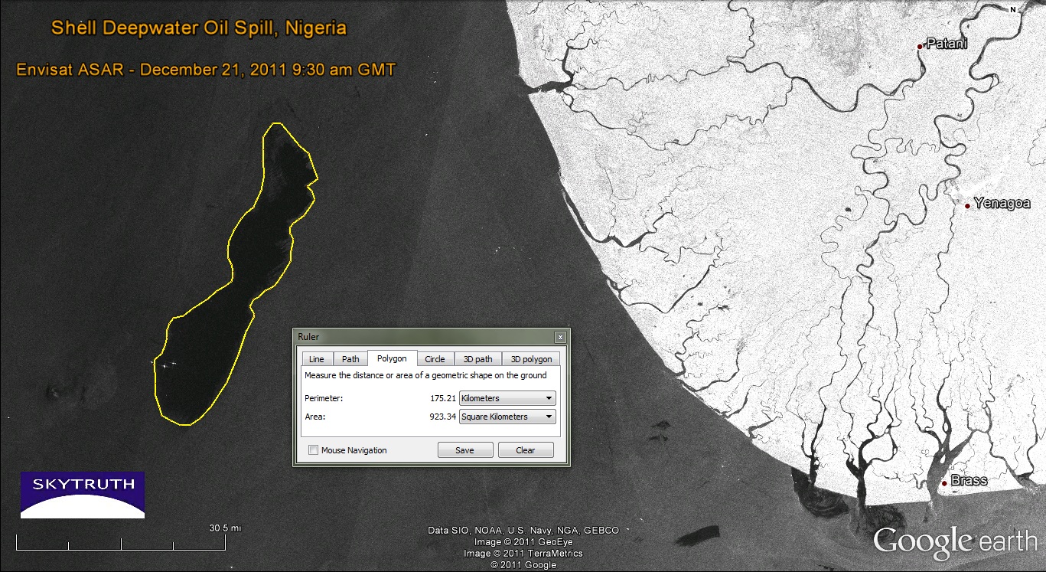Click the Patani place marker dot
Viewport: 1046px width, 572px height.
(920, 47)
